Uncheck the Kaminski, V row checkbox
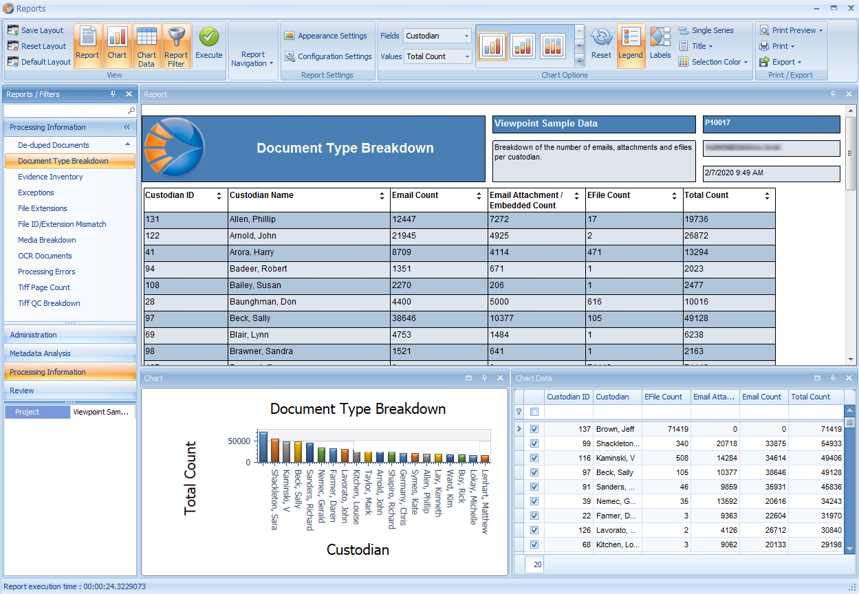859x594 pixels. (x=534, y=458)
